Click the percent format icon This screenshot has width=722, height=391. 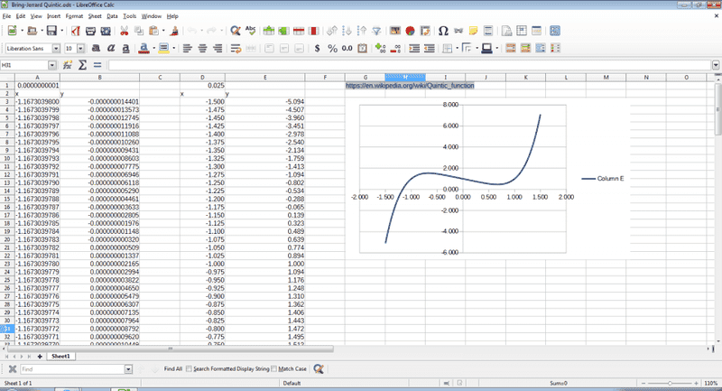coord(332,48)
